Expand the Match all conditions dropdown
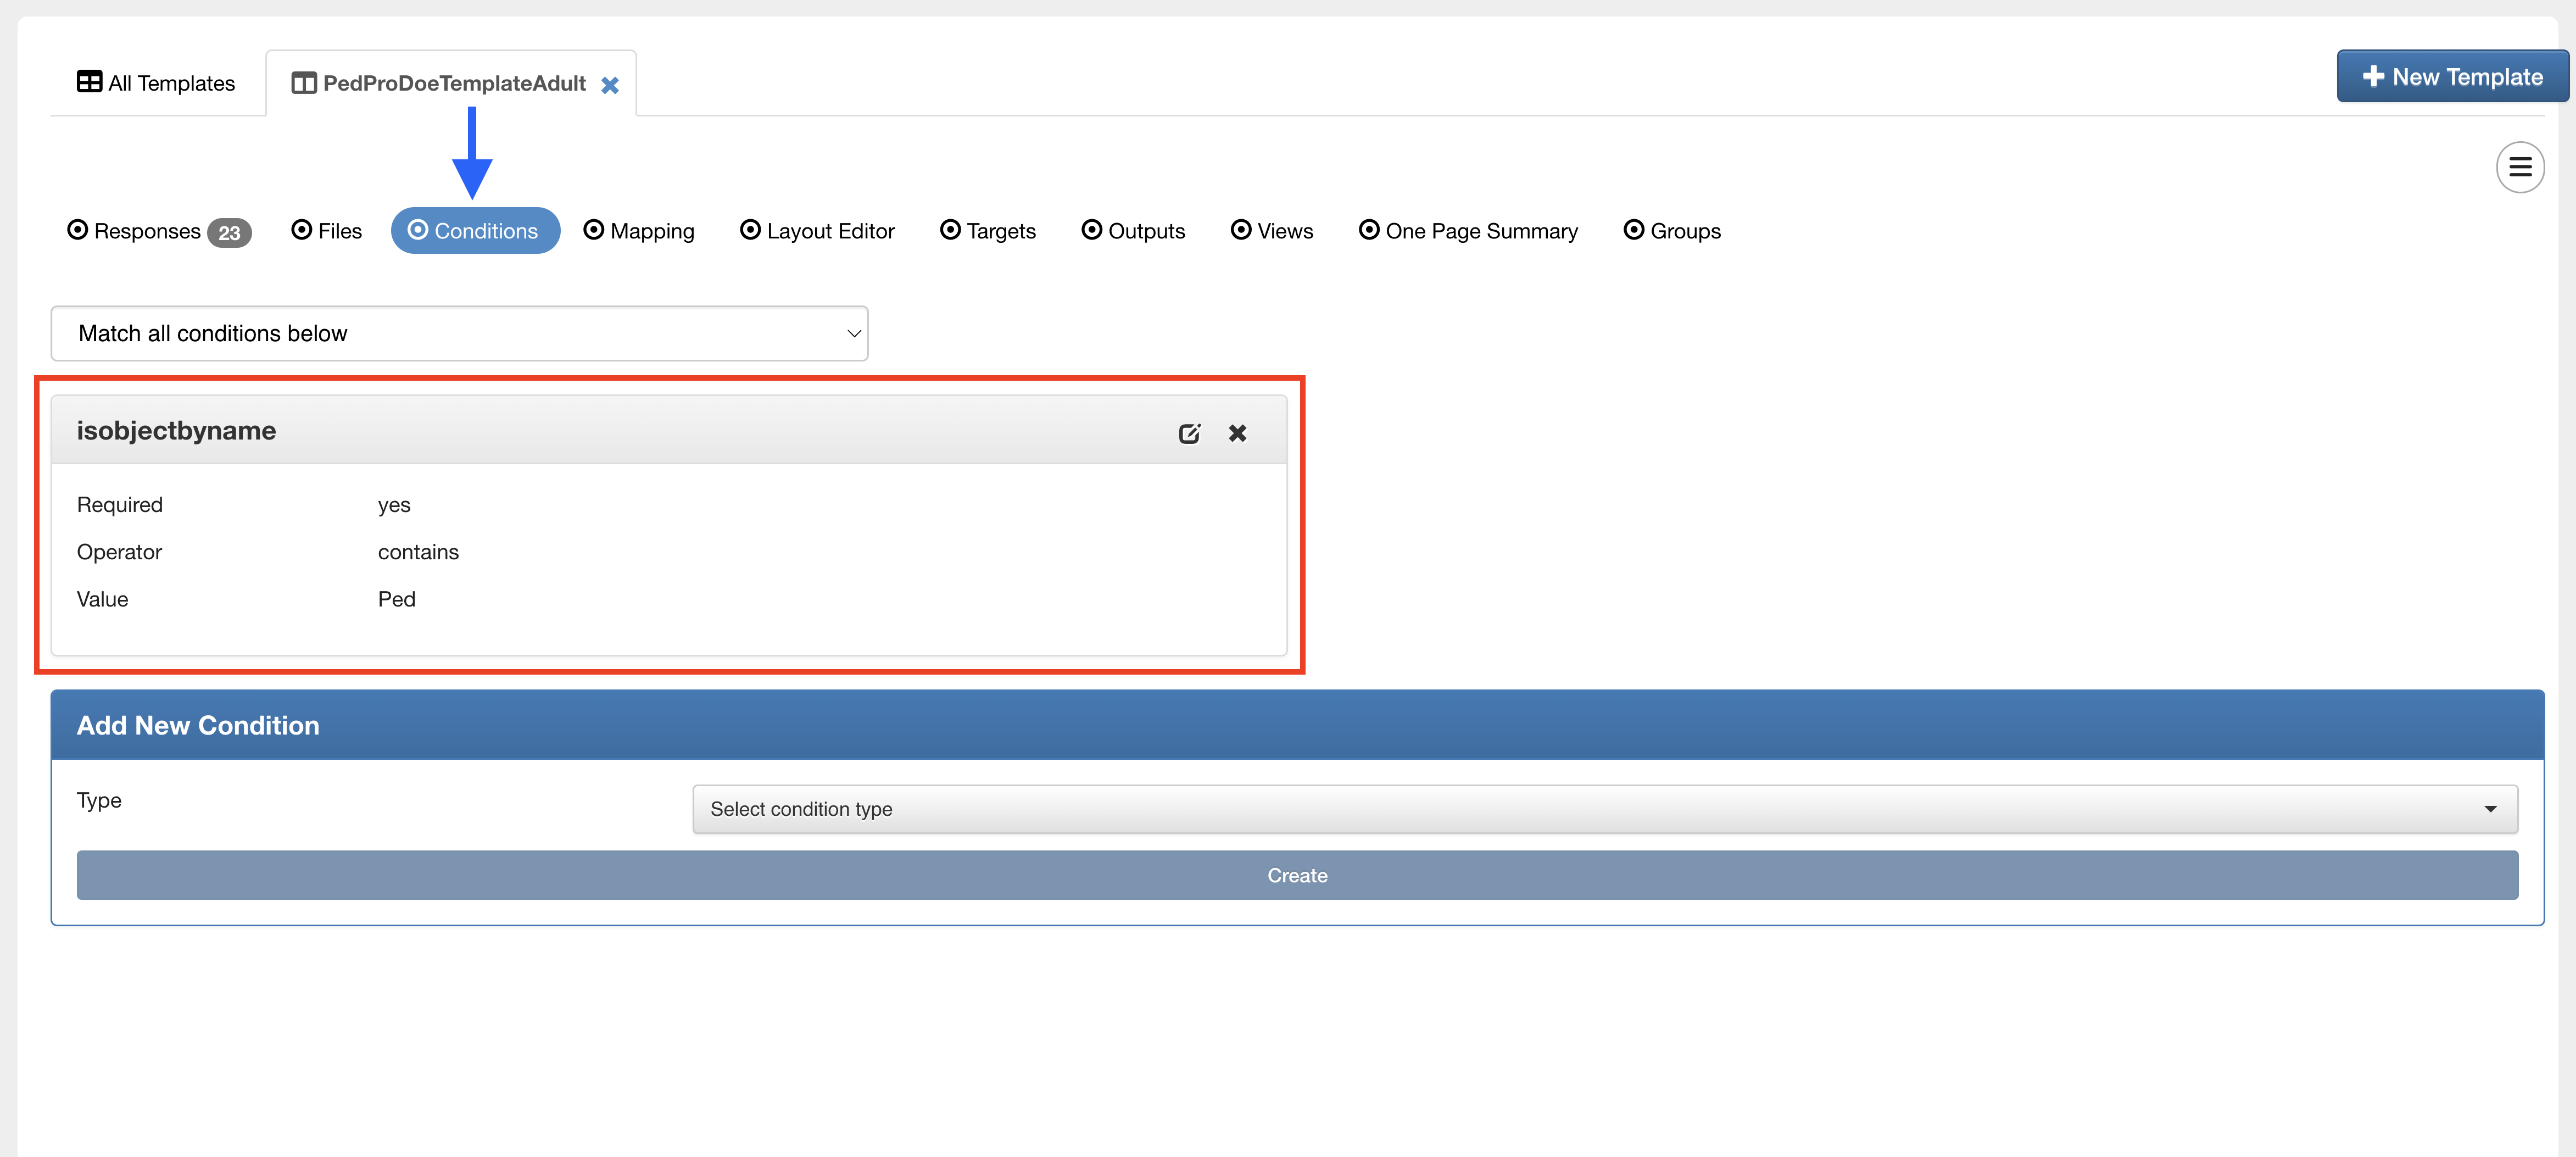2576x1157 pixels. [459, 333]
